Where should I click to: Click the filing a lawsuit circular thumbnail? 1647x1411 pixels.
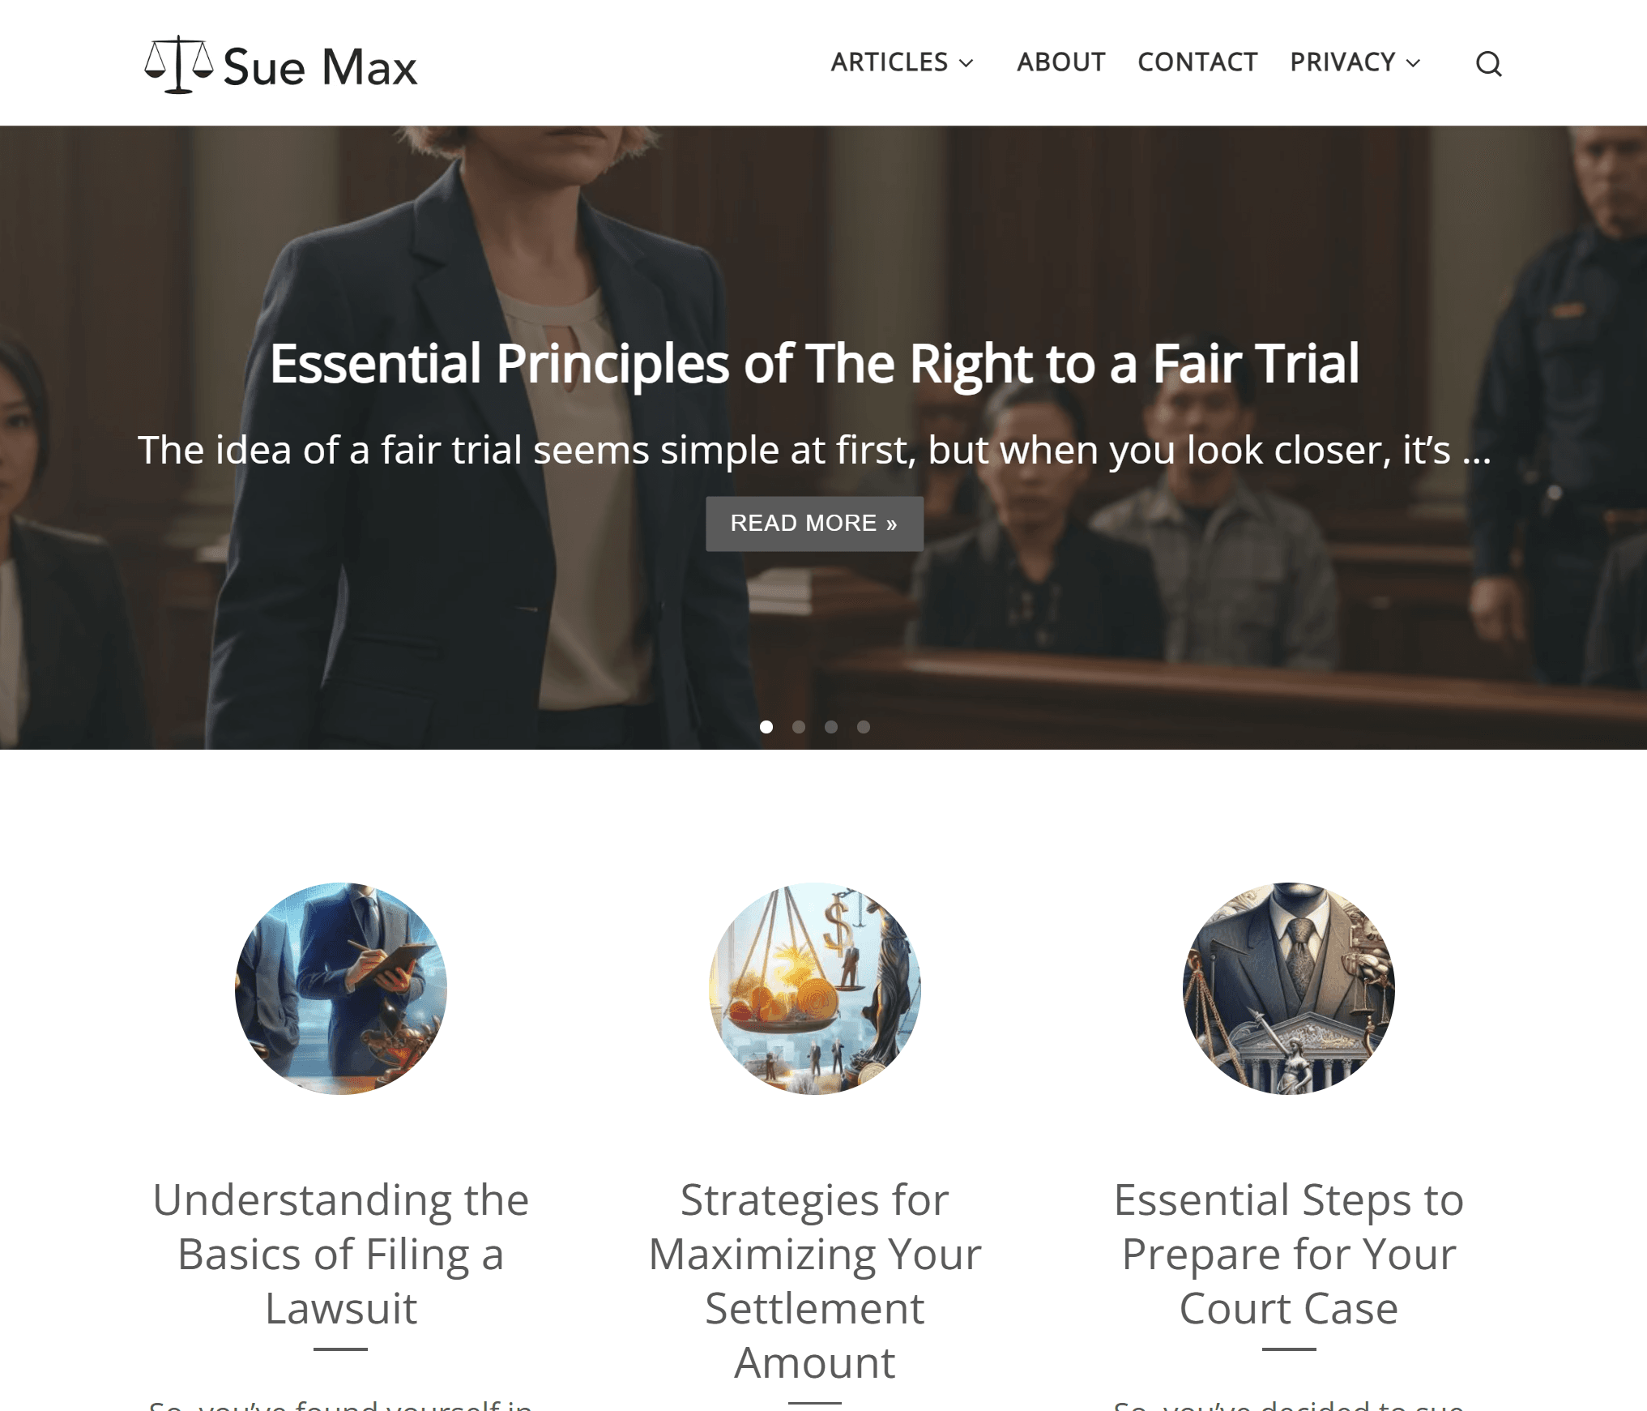tap(341, 988)
